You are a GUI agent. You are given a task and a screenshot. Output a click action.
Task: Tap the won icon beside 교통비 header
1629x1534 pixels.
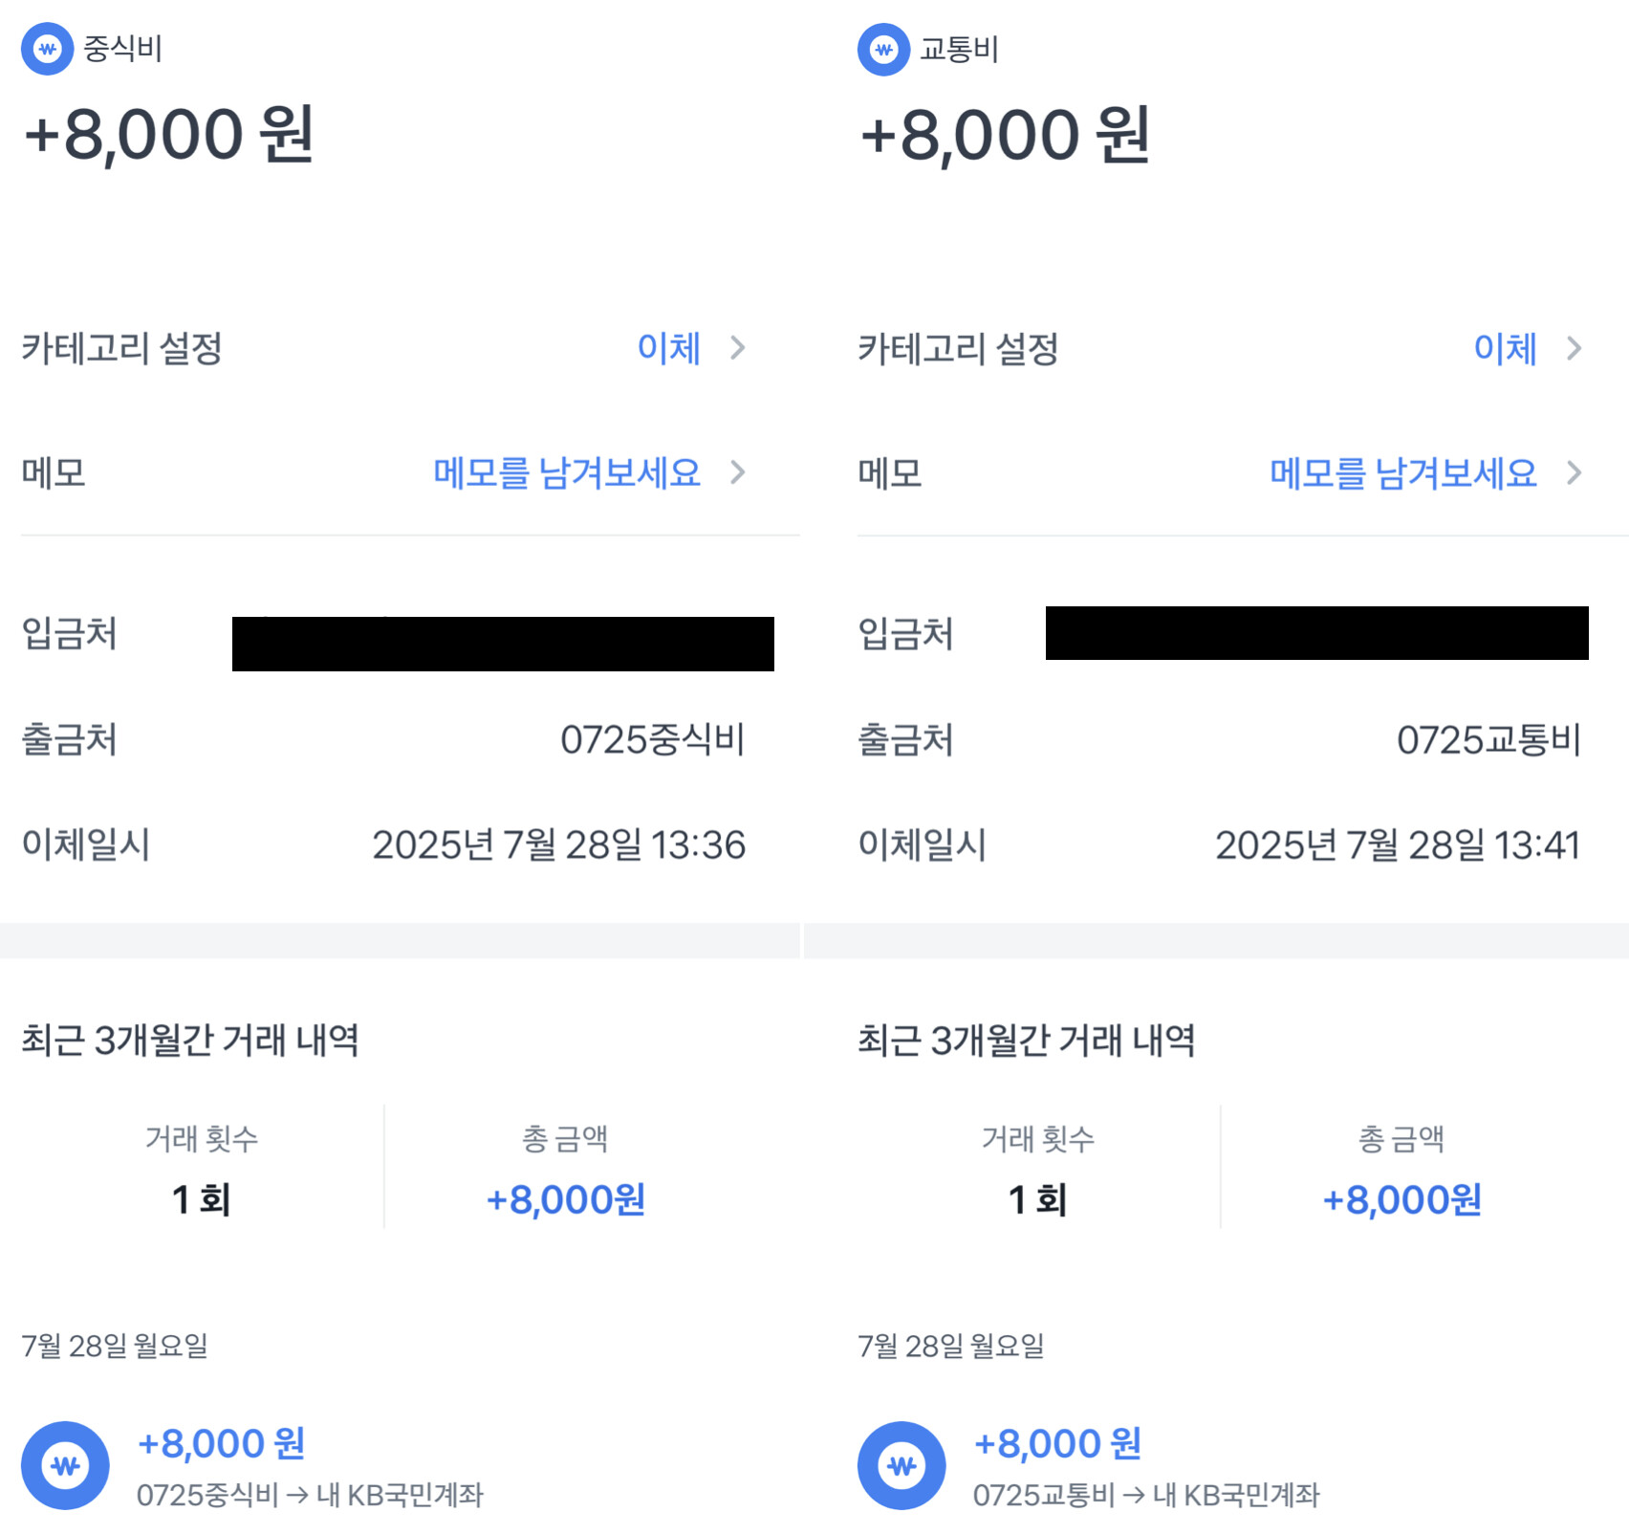click(883, 49)
